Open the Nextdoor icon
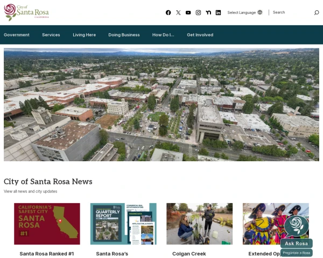 click(x=208, y=12)
